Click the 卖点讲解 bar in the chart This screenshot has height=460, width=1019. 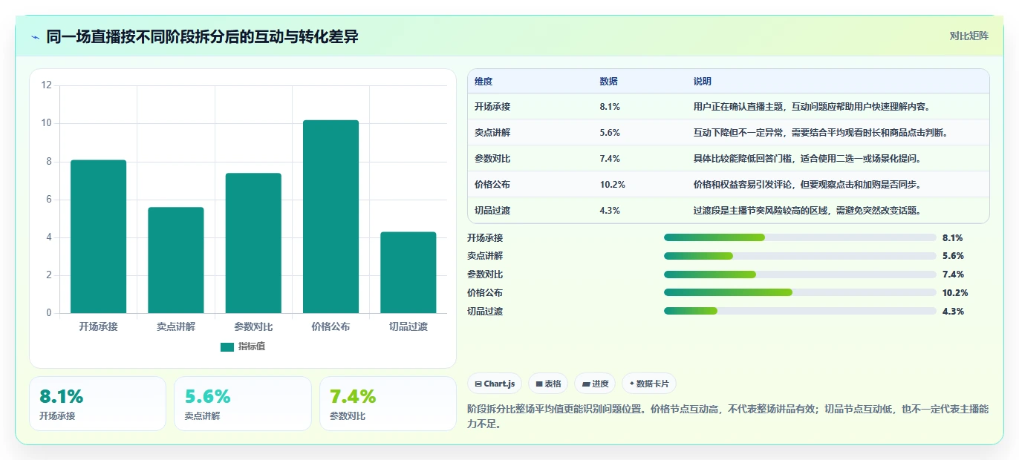(176, 260)
